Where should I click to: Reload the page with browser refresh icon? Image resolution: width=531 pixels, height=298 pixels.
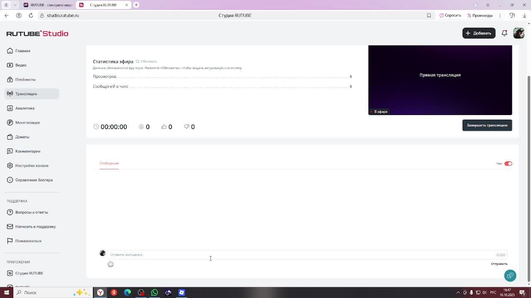click(x=31, y=15)
